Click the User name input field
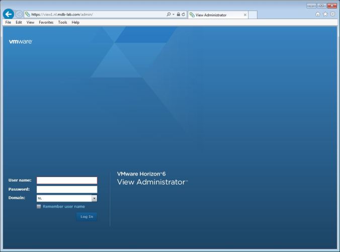340x252 pixels. (x=67, y=180)
